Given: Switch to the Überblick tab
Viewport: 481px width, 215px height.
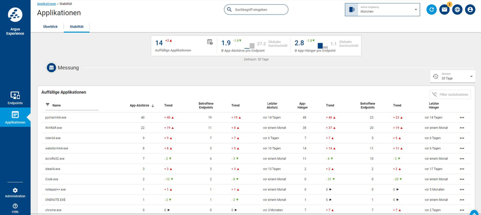Looking at the screenshot, I should pyautogui.click(x=50, y=26).
